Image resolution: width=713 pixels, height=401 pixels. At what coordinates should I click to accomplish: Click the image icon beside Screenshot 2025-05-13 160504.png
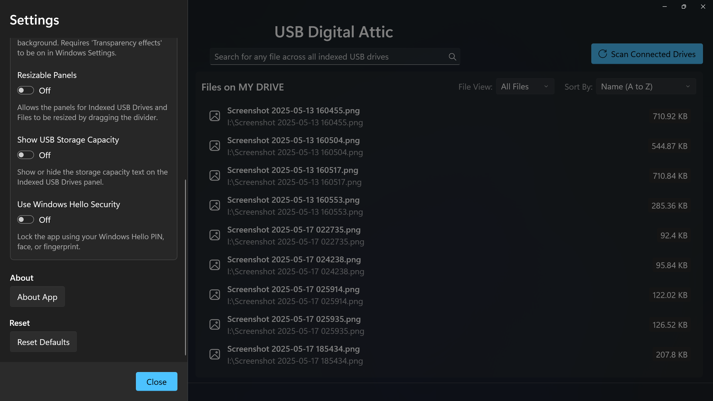coord(215,145)
